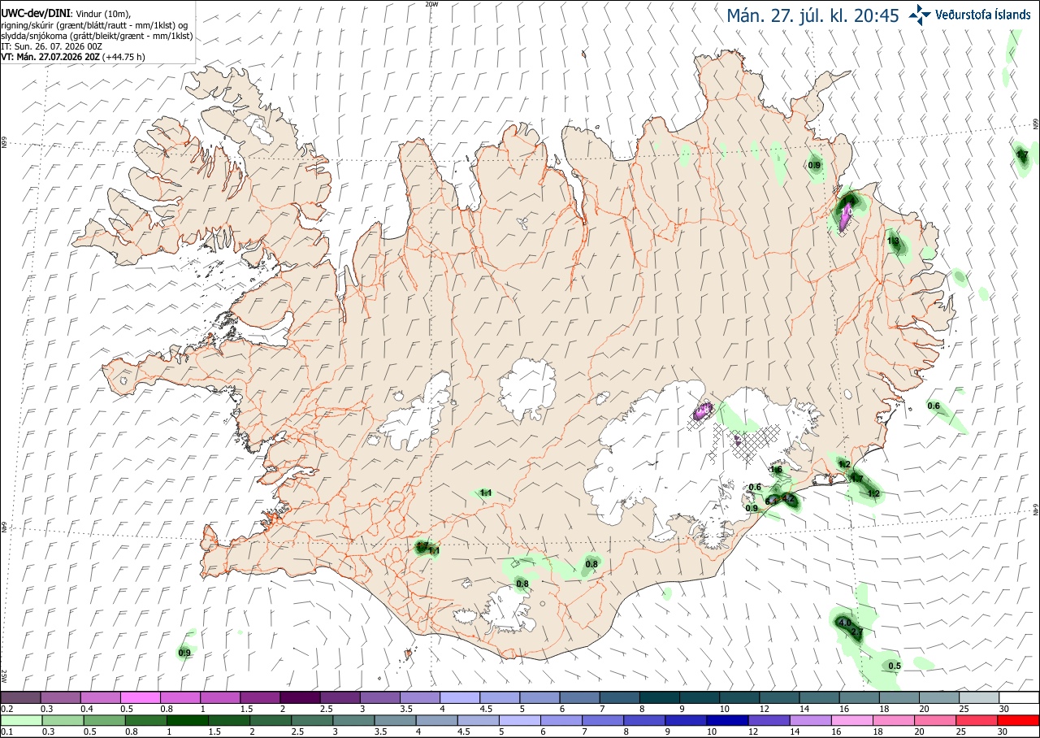
Task: Click the 'UWC-dev/DINI' model title text
Action: point(35,14)
